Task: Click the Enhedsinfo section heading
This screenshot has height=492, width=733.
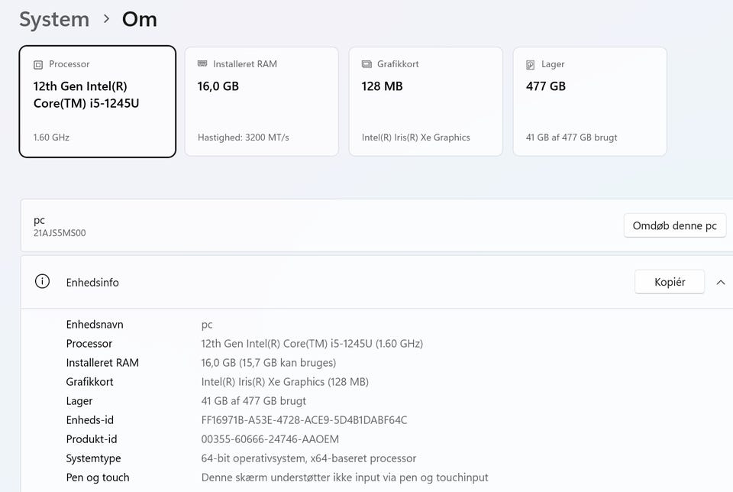Action: (92, 283)
